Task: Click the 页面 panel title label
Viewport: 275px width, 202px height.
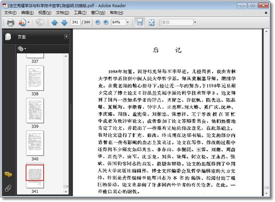Action: click(x=22, y=37)
